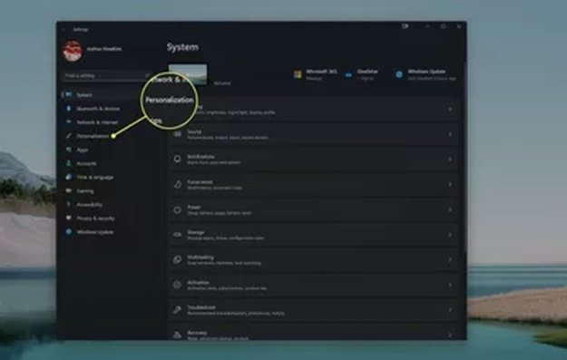Expand the Sound row chevron
The image size is (567, 360).
point(450,134)
